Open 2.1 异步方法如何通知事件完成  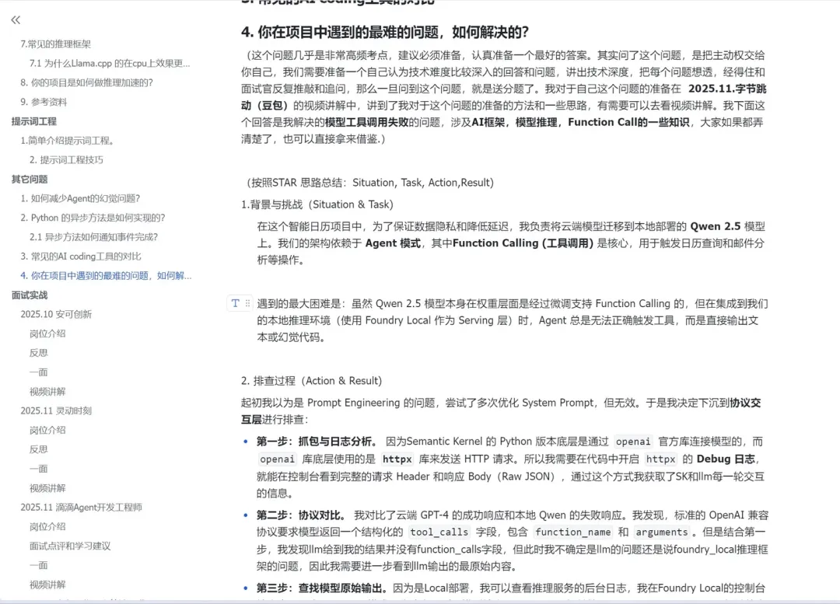pos(94,237)
